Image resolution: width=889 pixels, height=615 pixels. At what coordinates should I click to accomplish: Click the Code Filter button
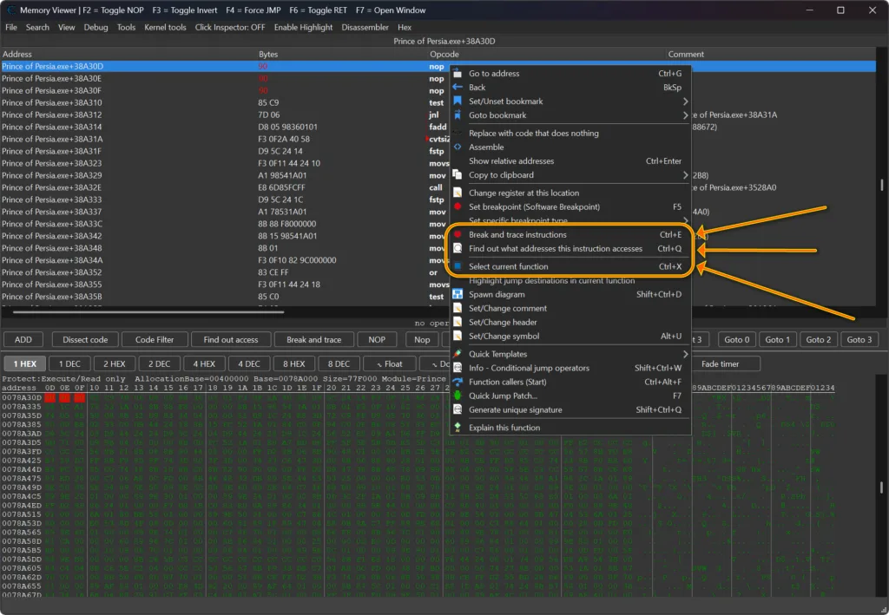coord(155,339)
